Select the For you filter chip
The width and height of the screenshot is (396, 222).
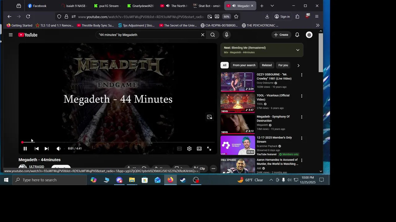click(283, 65)
